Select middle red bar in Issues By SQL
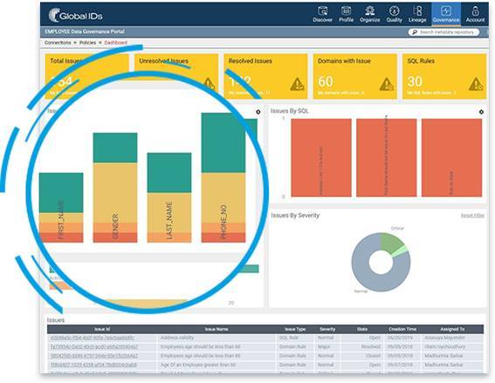Screen dimensions: 495x383 click(387, 158)
